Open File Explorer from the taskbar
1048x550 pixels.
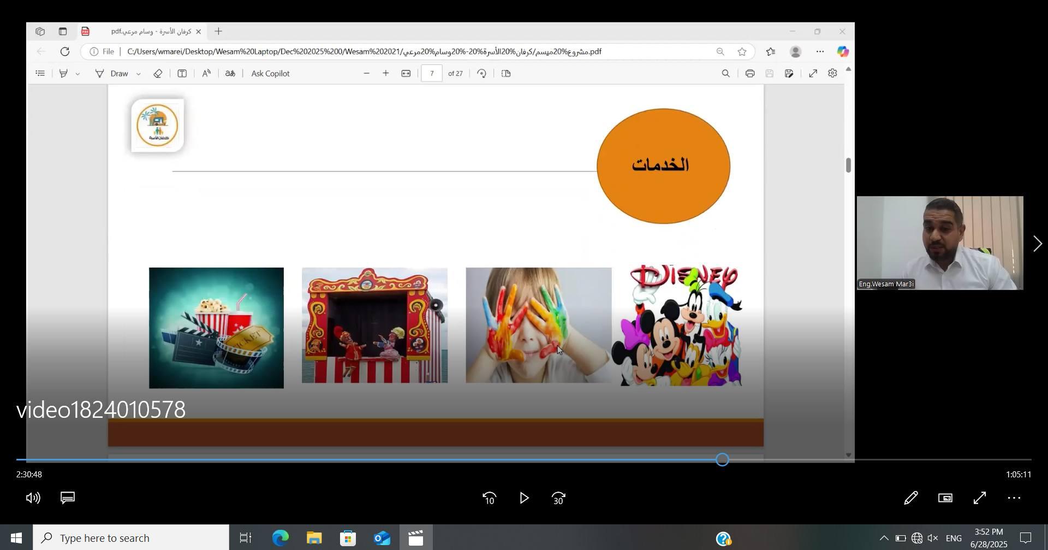click(314, 538)
